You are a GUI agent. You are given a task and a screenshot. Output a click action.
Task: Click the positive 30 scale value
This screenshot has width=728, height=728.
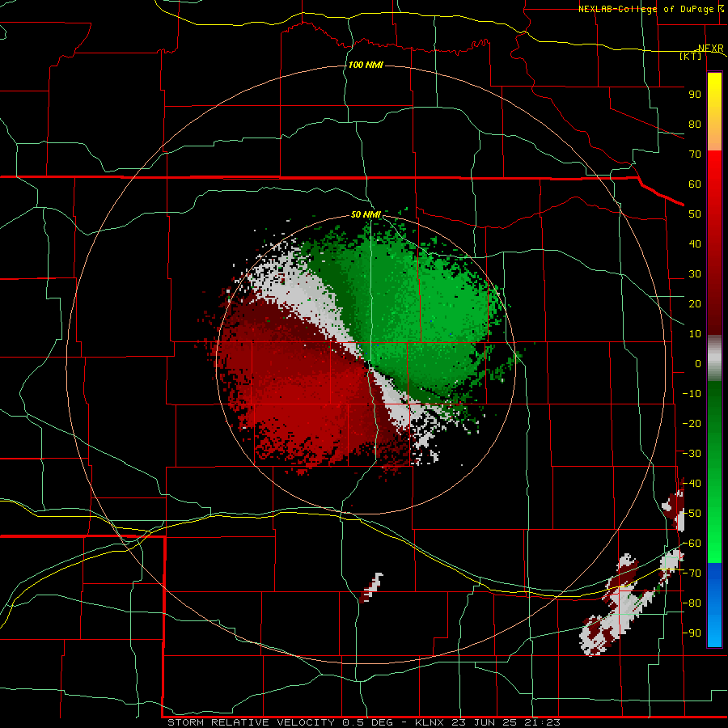695,274
